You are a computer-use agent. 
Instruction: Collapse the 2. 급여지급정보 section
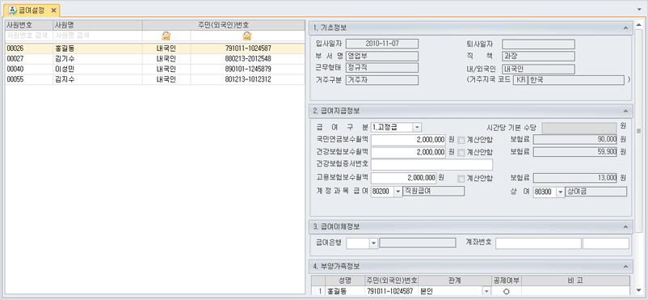tap(625, 111)
